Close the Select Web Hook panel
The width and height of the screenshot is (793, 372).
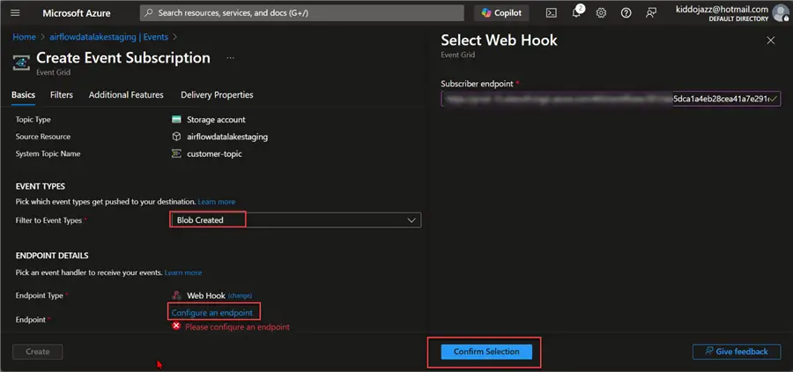[771, 41]
